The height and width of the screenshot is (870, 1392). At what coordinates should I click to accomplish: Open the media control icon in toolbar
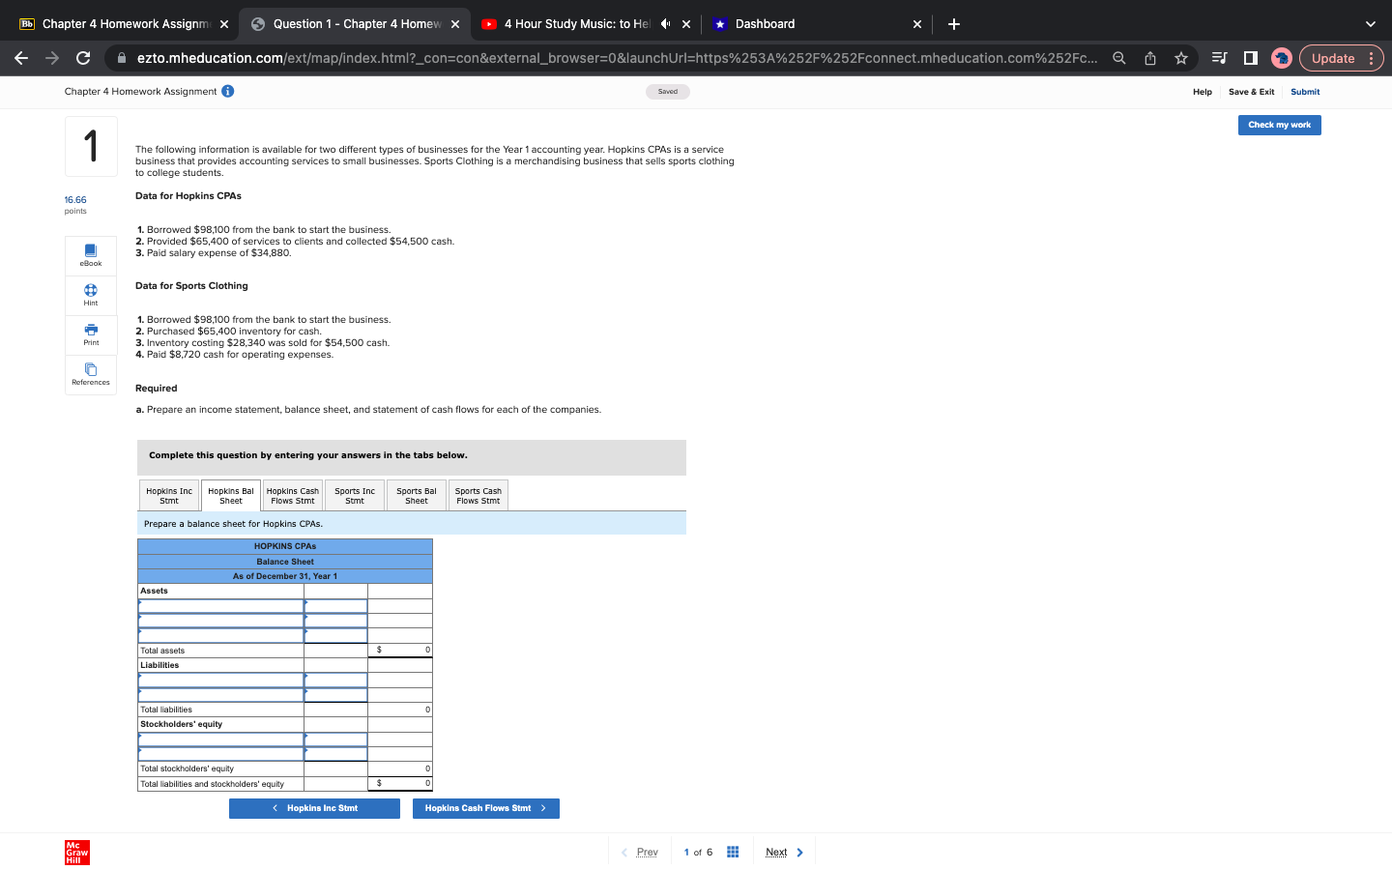[1220, 58]
